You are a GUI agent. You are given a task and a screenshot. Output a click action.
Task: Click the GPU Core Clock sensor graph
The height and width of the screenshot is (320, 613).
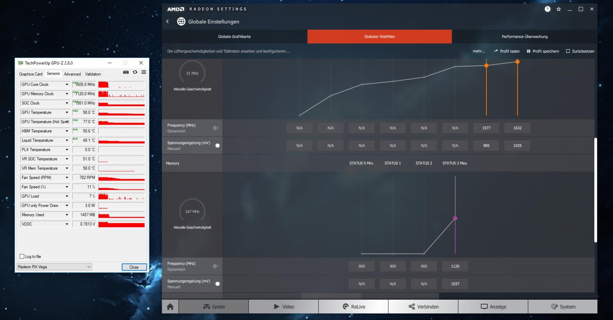pyautogui.click(x=121, y=84)
